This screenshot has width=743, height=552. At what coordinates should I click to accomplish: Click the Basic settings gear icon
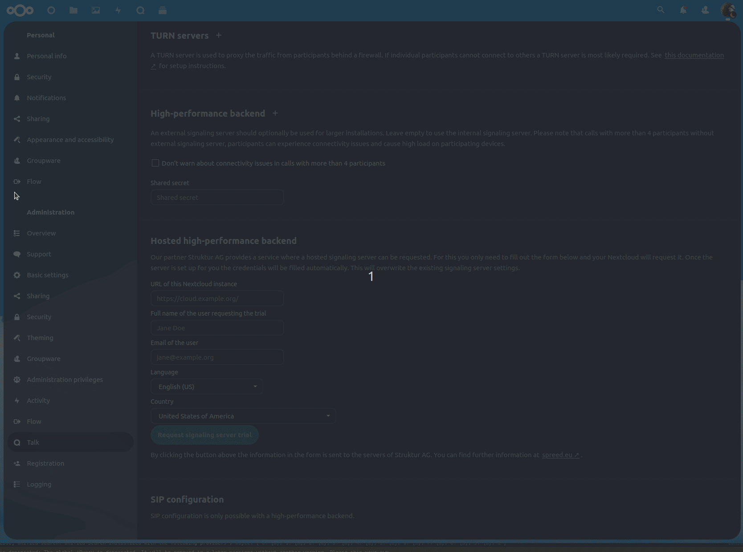[x=17, y=275]
